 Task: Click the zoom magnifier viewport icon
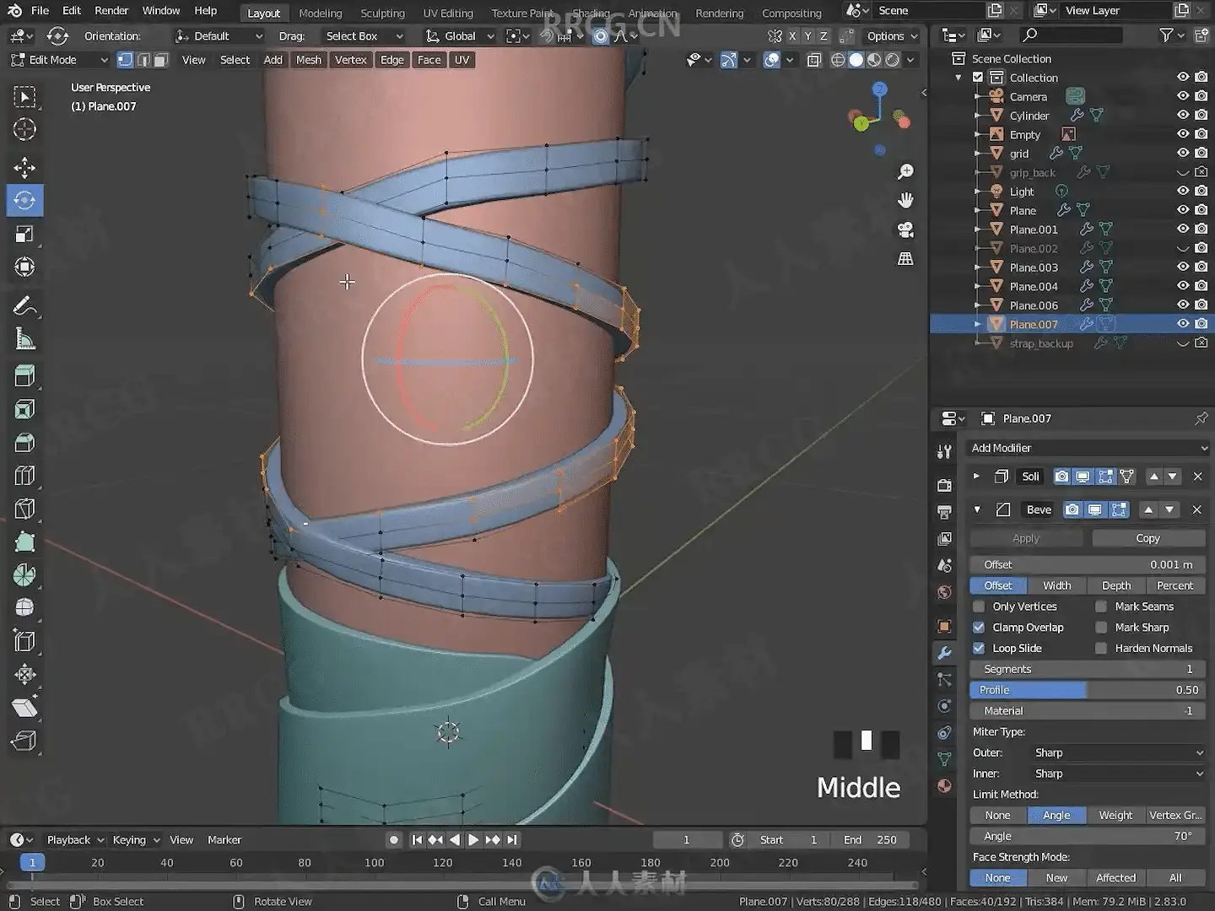(x=905, y=172)
